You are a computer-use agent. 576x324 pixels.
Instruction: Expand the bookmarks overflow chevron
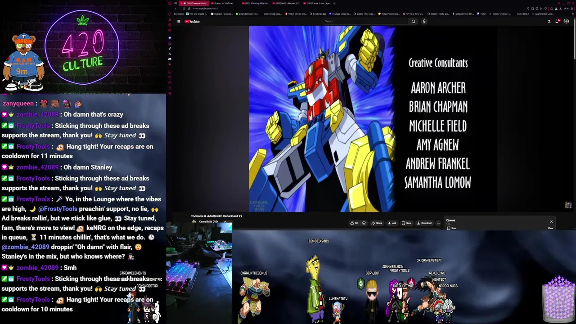click(573, 14)
